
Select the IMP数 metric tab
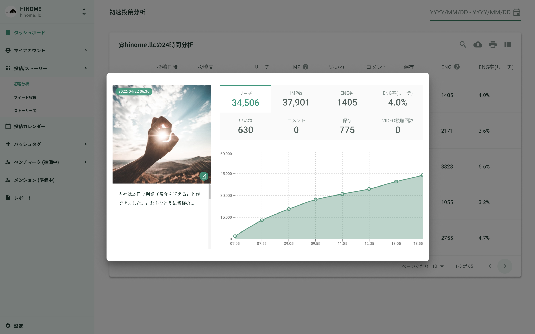coord(296,99)
